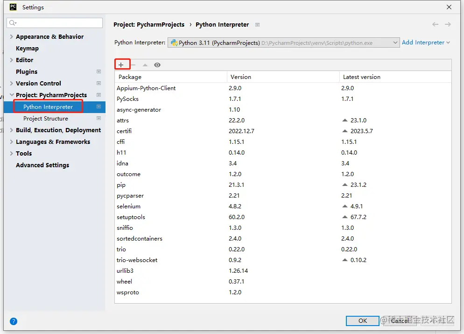The width and height of the screenshot is (464, 334).
Task: Select the pycparser package row
Action: pyautogui.click(x=283, y=195)
